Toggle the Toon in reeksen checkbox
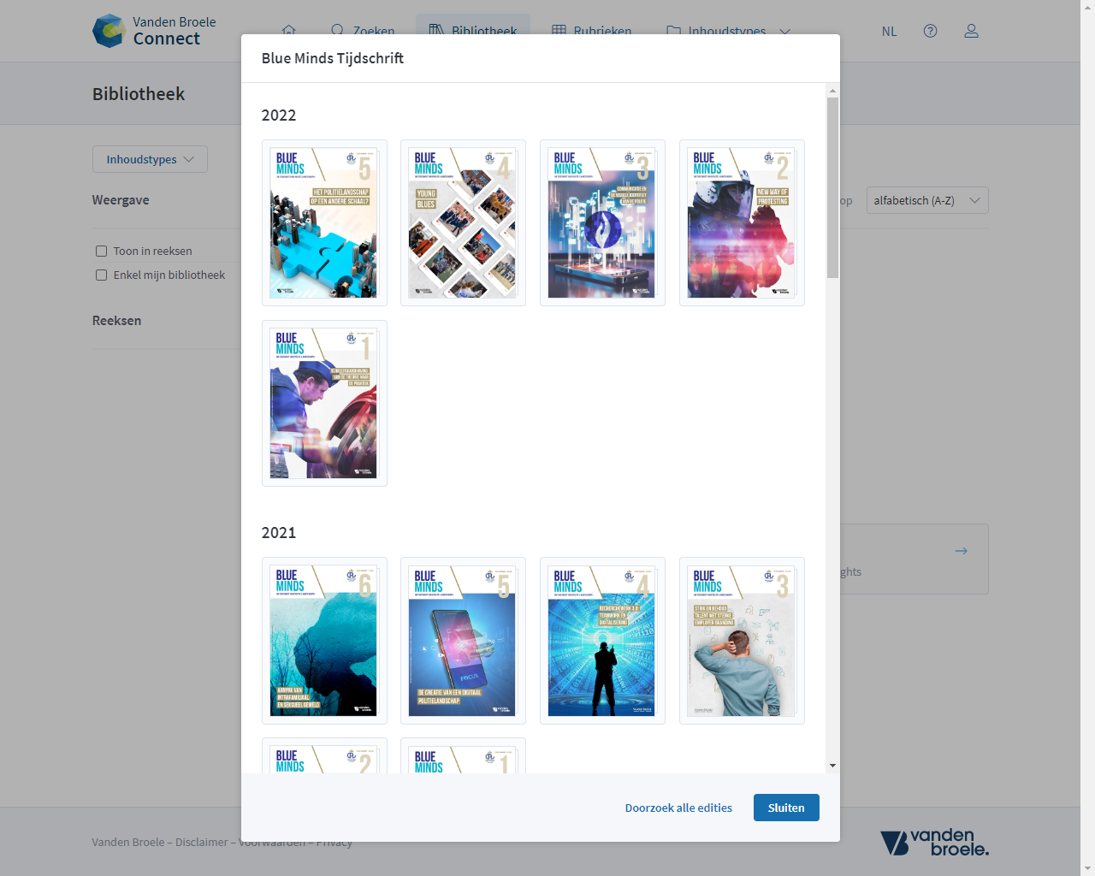The image size is (1095, 876). click(102, 251)
